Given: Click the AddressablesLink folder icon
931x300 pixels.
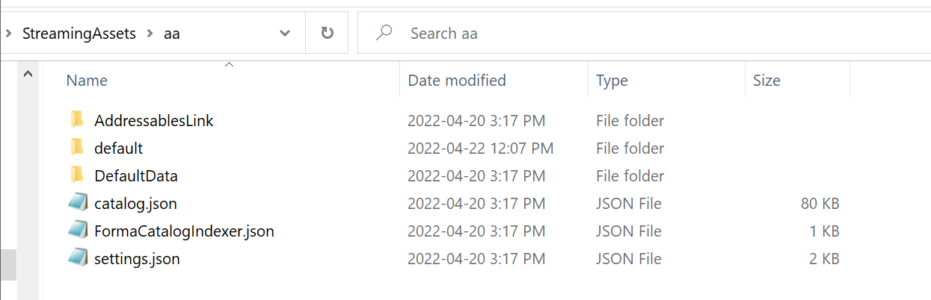Looking at the screenshot, I should (76, 119).
